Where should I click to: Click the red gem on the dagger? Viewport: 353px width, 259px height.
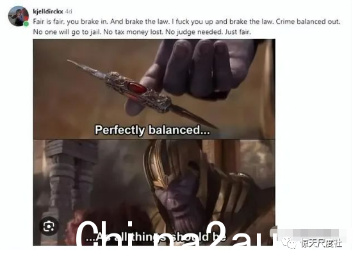pos(138,88)
